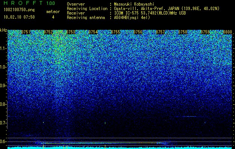This screenshot has width=235, height=149.
Task: Click the 1.1 kHz axis label
Action: tap(3, 48)
